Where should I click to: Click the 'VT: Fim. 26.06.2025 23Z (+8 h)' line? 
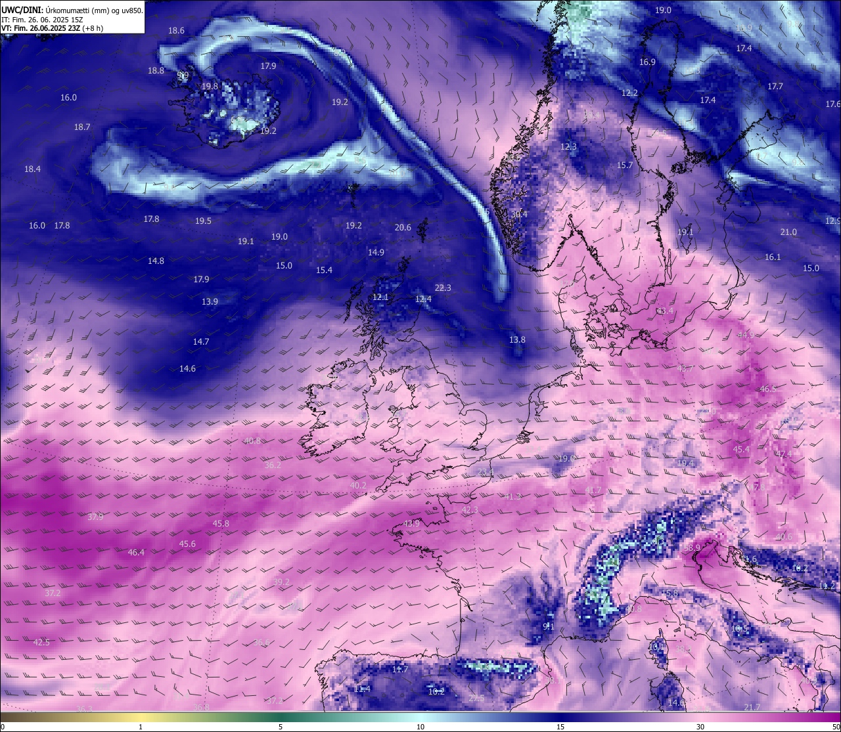pyautogui.click(x=52, y=28)
